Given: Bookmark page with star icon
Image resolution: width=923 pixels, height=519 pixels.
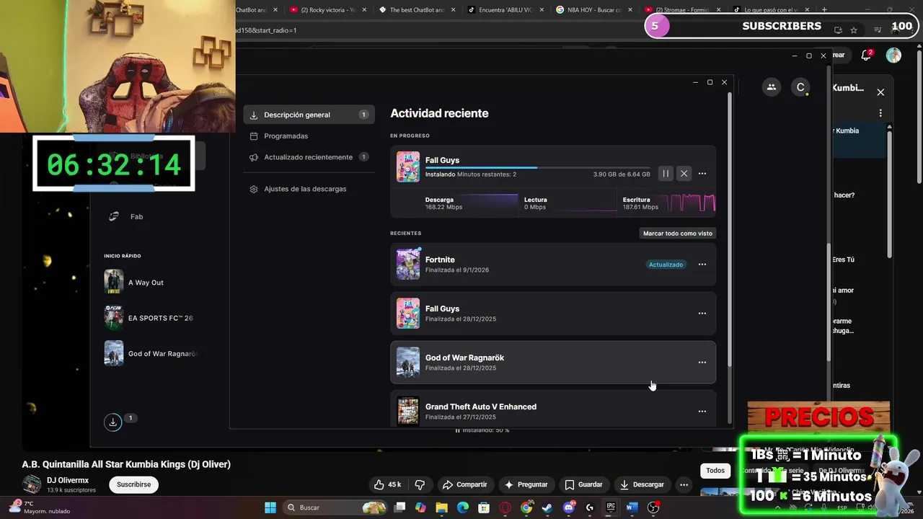Looking at the screenshot, I should (854, 30).
